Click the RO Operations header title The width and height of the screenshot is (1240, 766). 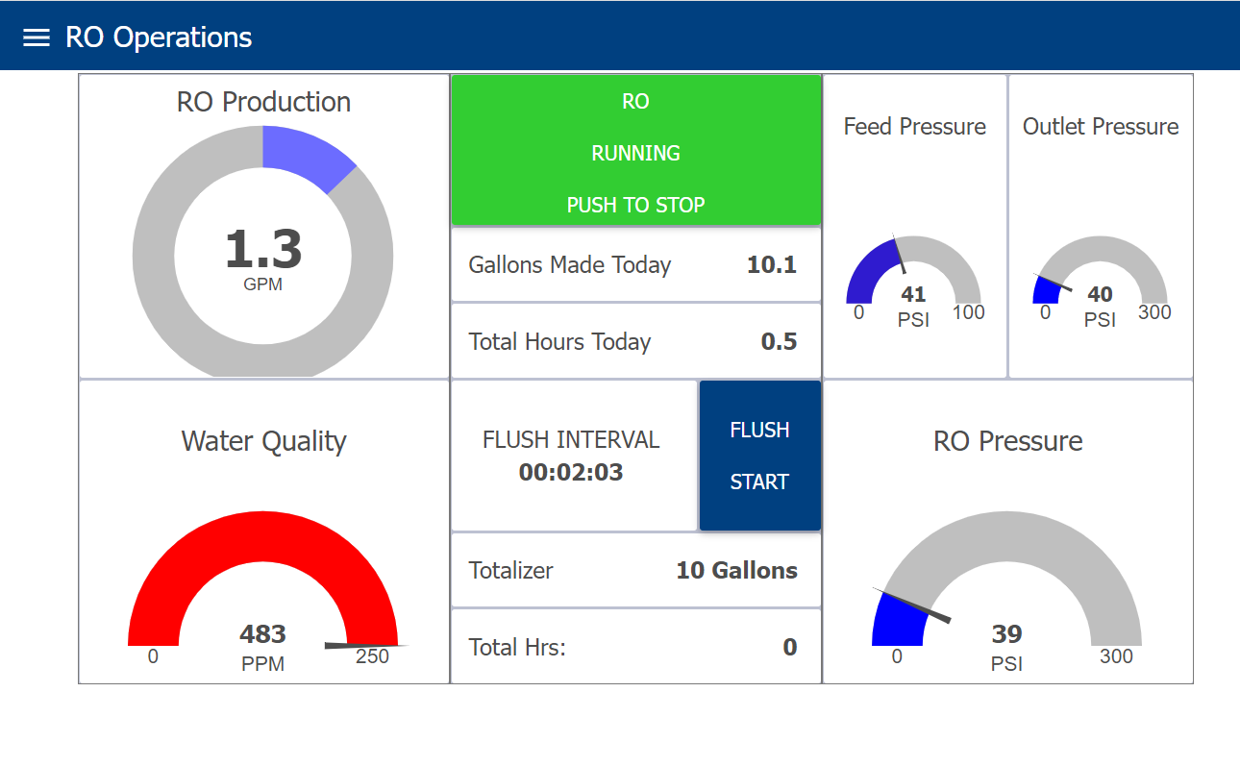point(159,37)
